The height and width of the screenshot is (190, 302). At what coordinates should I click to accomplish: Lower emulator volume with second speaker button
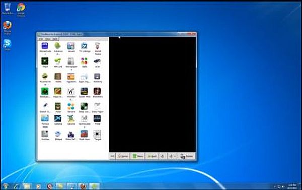172,156
